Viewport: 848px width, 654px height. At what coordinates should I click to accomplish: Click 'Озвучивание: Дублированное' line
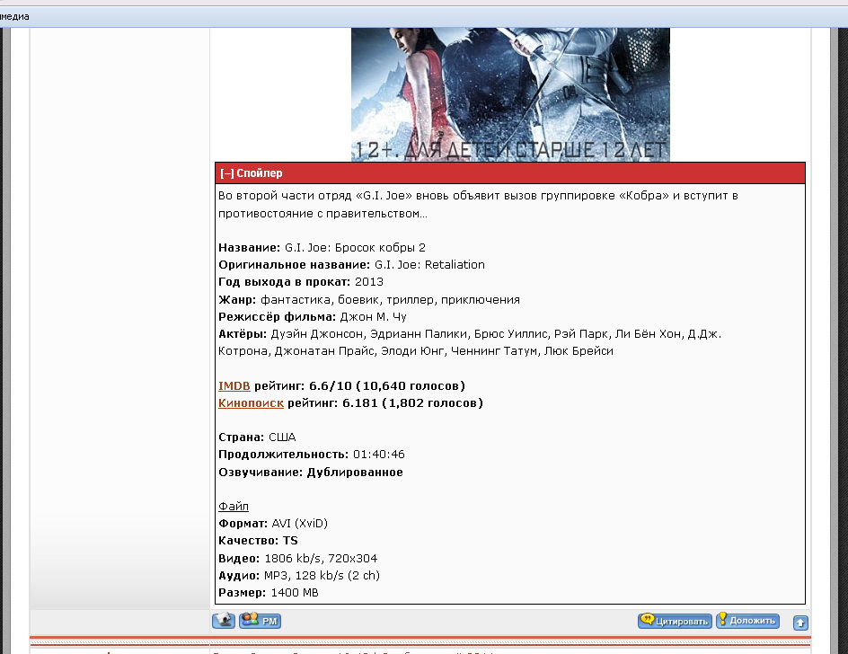[311, 473]
